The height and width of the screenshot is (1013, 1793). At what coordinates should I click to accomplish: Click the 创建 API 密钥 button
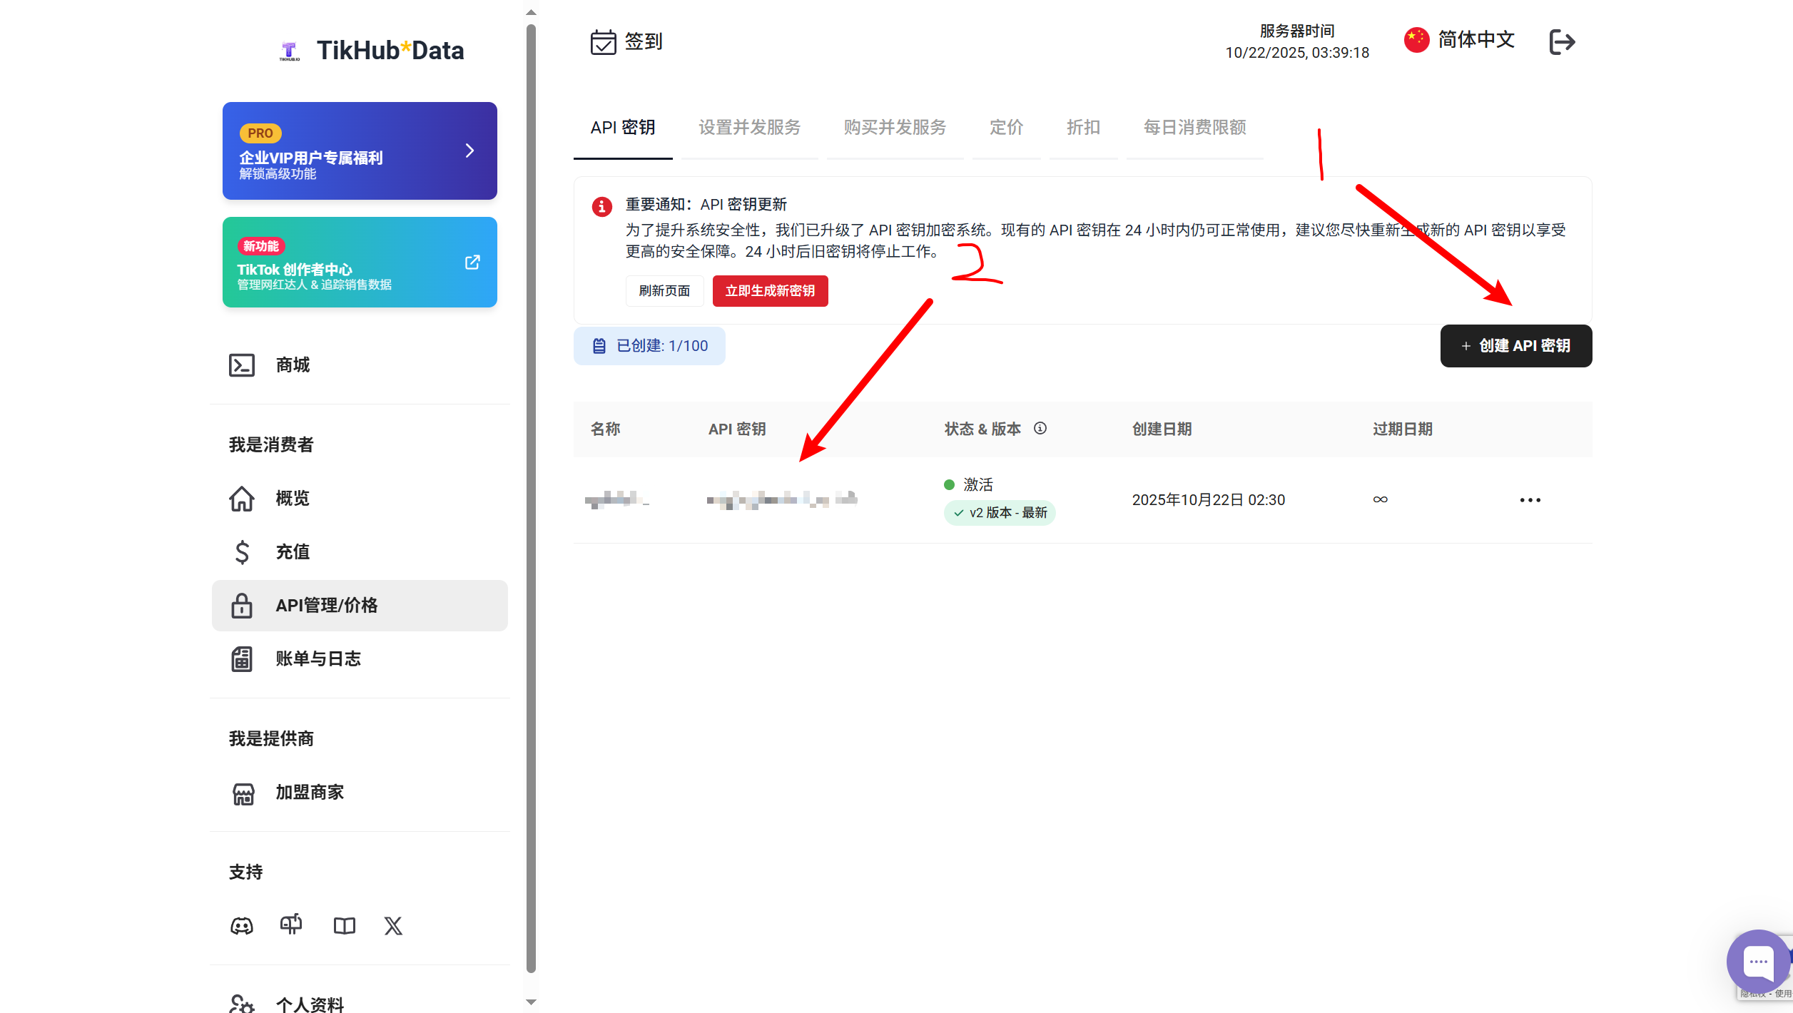(1515, 346)
